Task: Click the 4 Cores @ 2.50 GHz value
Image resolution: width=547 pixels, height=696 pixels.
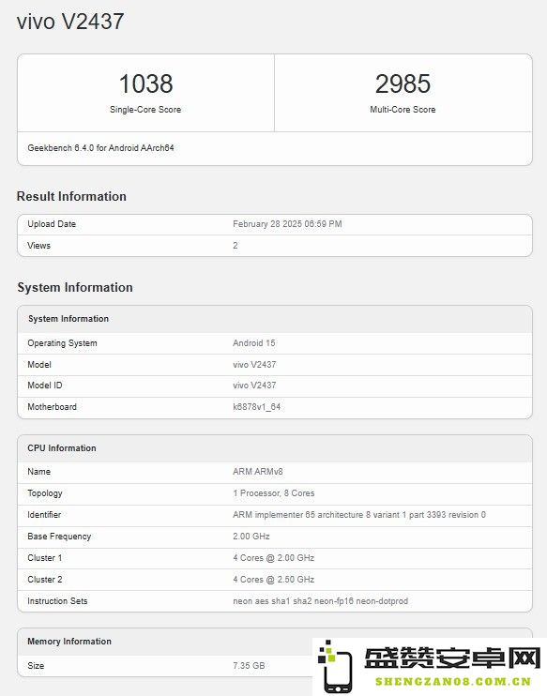Action: coord(274,580)
